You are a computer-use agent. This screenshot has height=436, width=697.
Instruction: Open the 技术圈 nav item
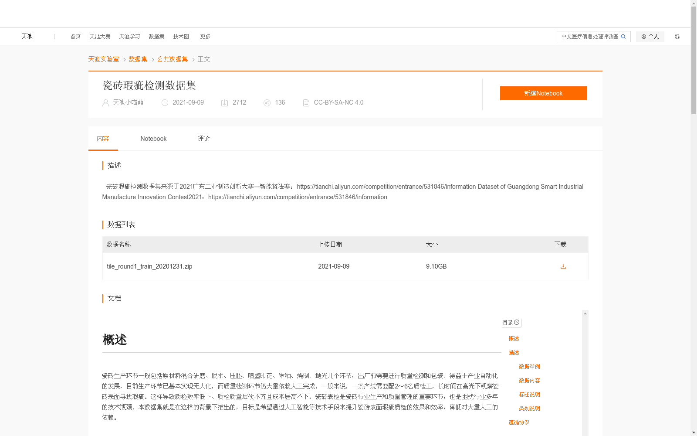[x=181, y=37]
